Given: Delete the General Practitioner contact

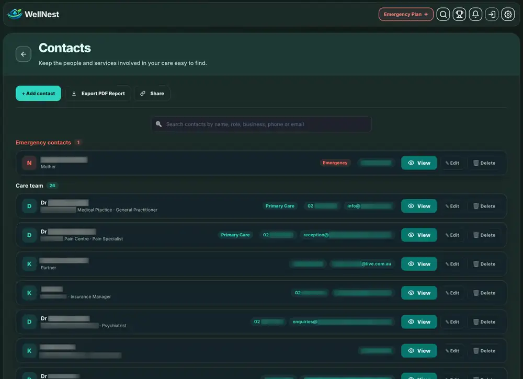Looking at the screenshot, I should [484, 206].
